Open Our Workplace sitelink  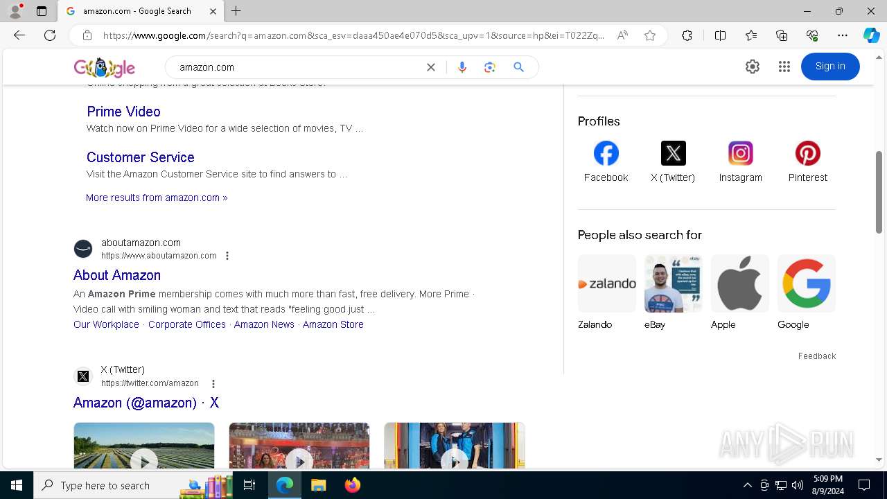coord(106,324)
